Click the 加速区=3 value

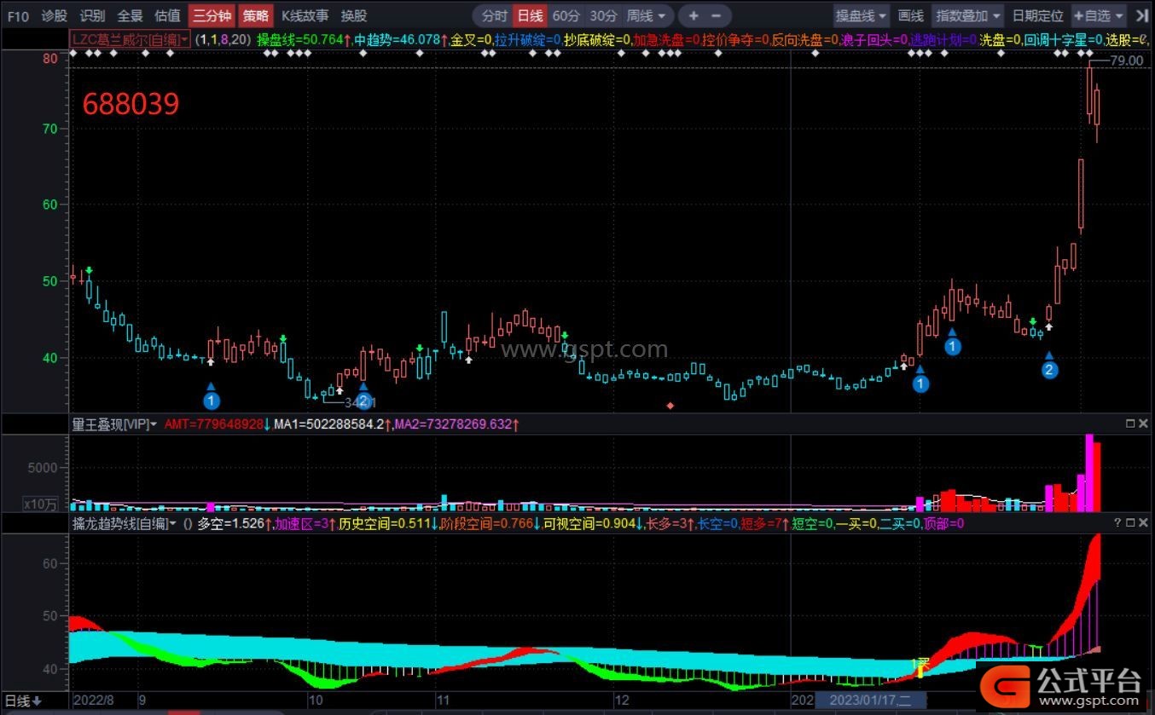[x=305, y=523]
